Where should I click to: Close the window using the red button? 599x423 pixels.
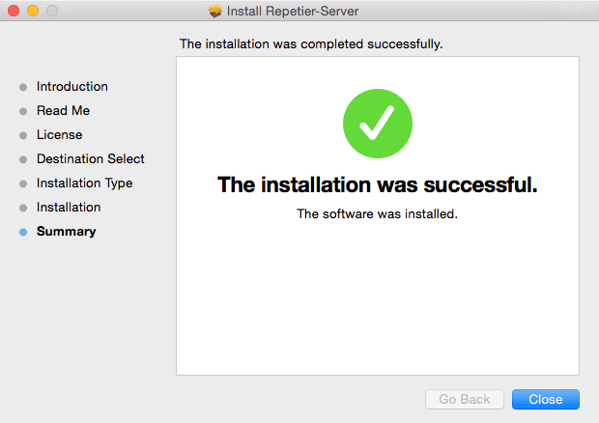point(14,12)
